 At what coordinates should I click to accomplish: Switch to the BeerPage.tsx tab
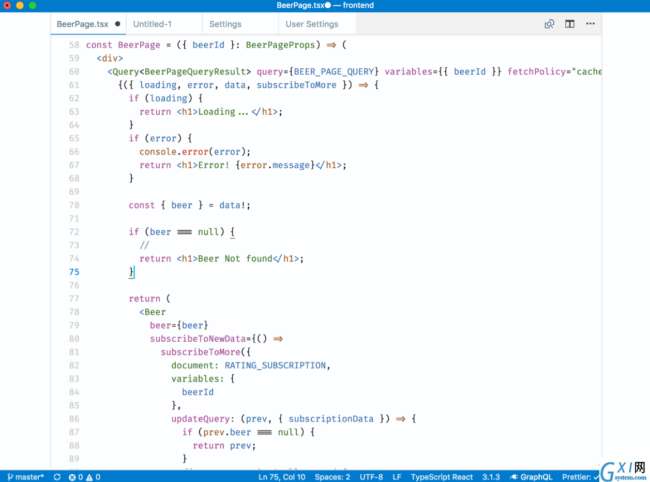tap(83, 24)
